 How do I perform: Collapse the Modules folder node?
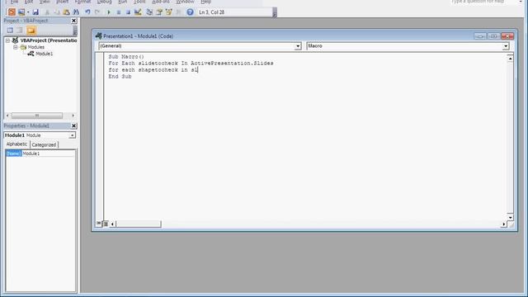tap(16, 47)
